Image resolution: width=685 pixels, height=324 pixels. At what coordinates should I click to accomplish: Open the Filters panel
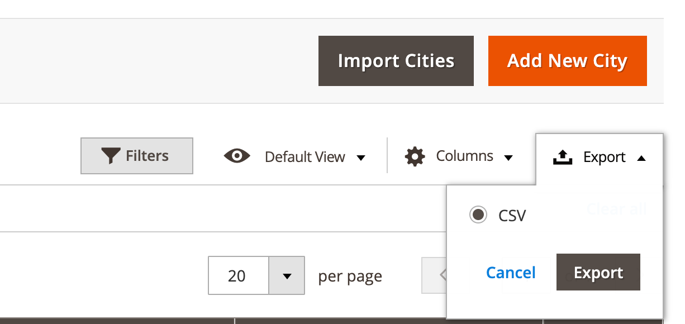pos(137,156)
